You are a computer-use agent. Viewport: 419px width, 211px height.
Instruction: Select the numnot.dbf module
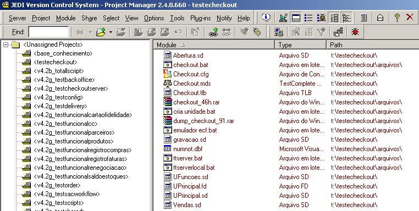(188, 149)
